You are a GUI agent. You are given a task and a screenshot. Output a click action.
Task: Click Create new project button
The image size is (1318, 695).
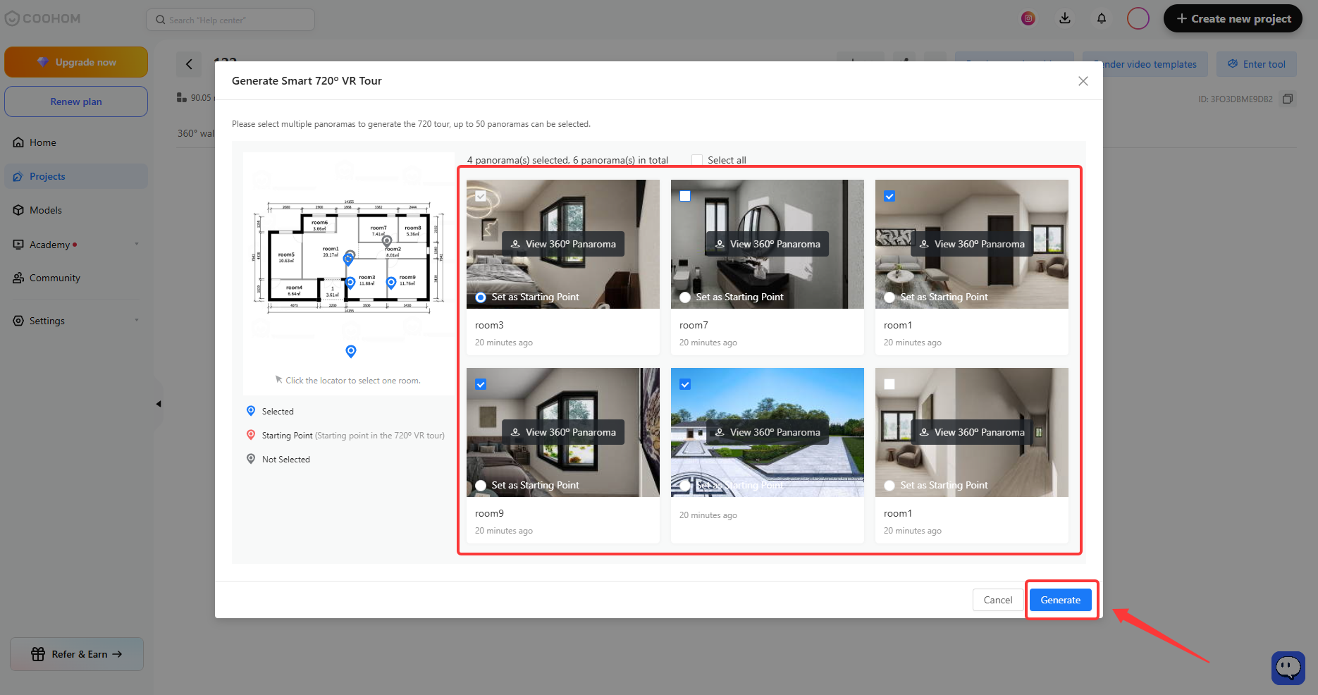coord(1233,18)
